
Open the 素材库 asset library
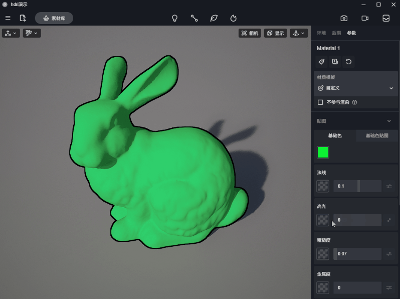pos(54,18)
